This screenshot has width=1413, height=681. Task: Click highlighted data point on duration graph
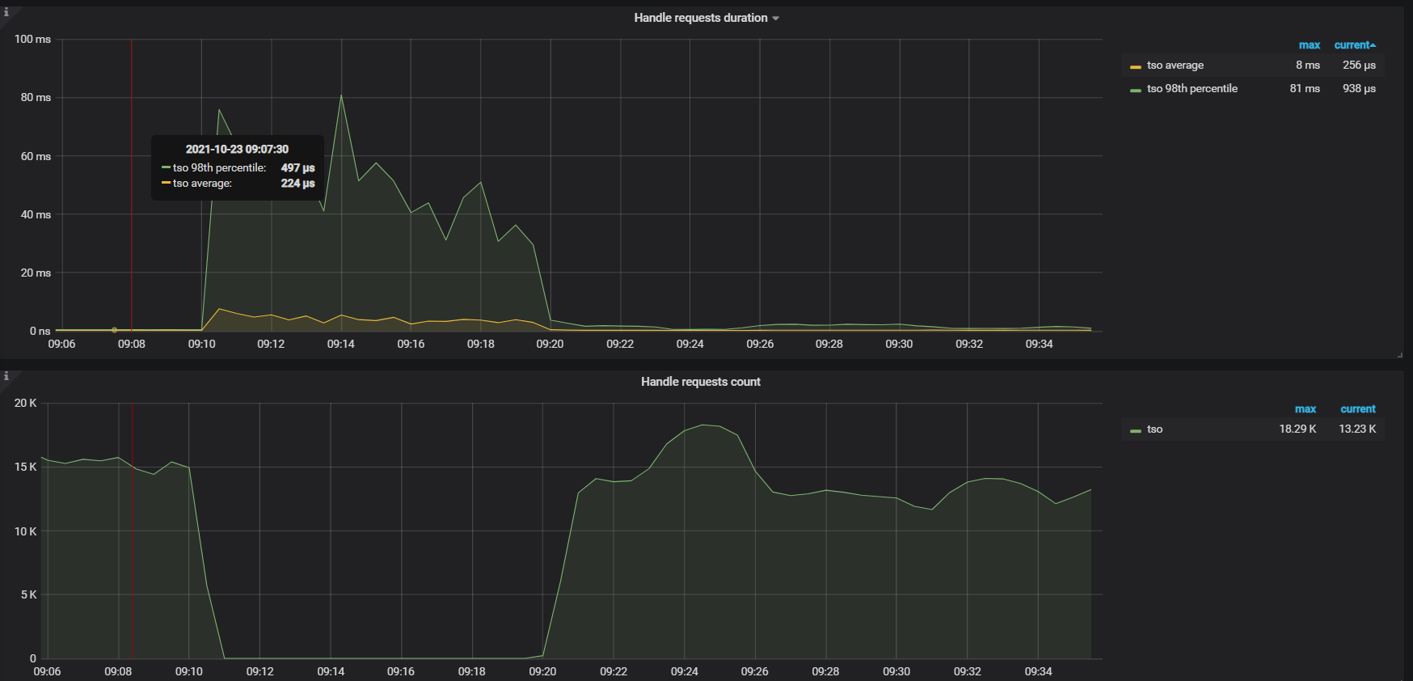(114, 330)
